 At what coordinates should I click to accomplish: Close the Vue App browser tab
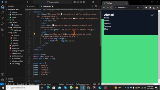126,3
